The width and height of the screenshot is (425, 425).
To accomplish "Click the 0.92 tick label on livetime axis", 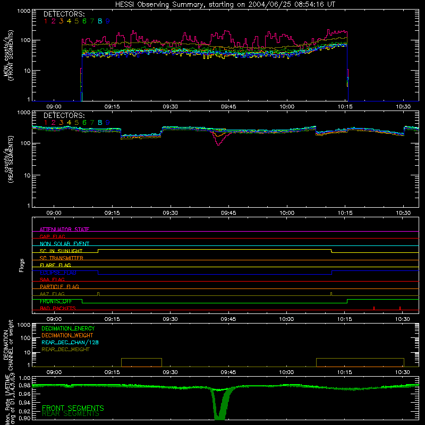I will coord(24,411).
